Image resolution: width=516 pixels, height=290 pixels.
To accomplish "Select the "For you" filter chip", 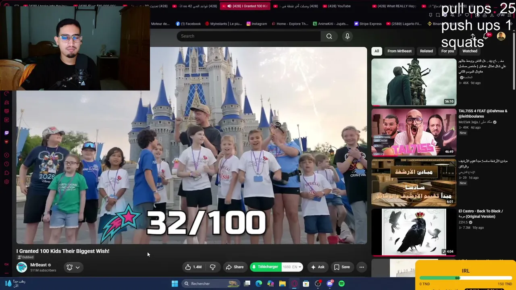I will point(447,51).
